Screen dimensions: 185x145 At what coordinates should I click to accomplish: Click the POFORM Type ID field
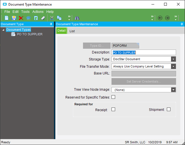click(x=125, y=46)
